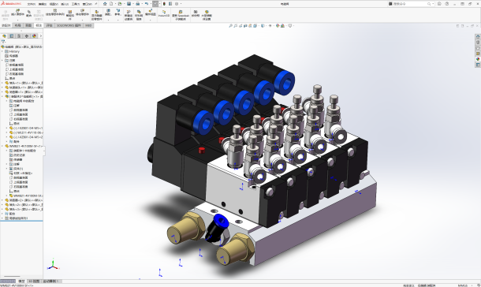Switch to the 评估 (Evaluate) ribbon tab

[50, 25]
